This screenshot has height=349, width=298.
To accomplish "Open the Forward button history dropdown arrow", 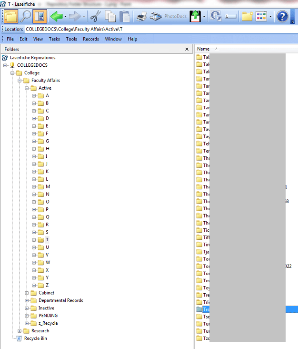I will 84,17.
